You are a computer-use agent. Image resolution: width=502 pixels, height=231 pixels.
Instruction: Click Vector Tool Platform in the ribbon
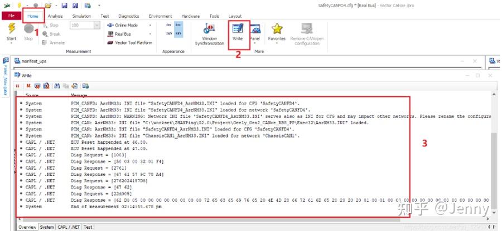tap(129, 42)
